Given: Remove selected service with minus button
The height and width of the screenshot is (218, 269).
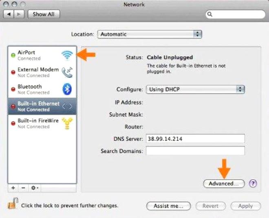Looking at the screenshot, I should 23,188.
